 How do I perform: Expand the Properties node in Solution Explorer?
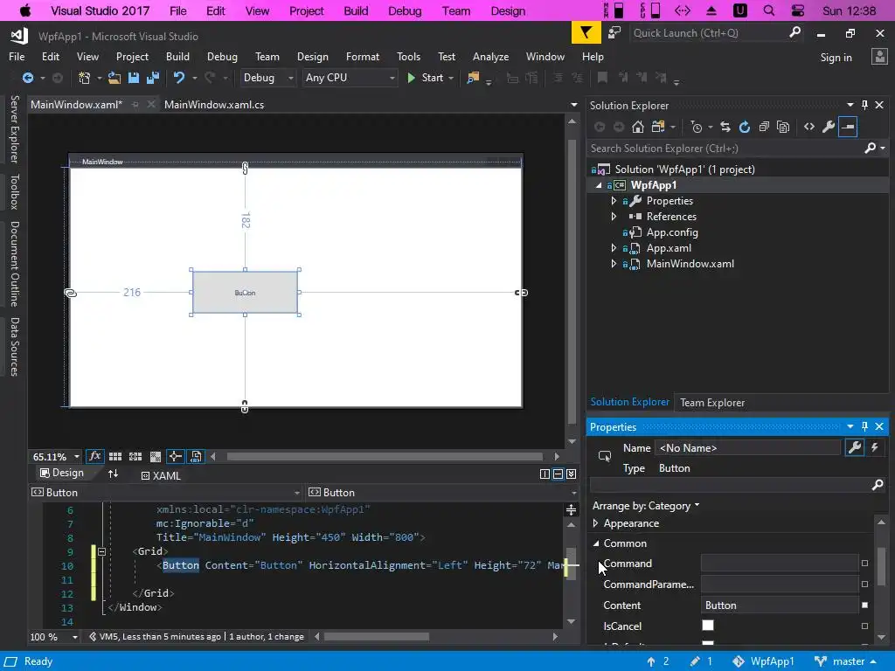[x=614, y=201]
